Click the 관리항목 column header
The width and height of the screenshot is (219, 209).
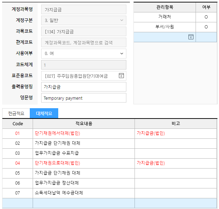click(x=165, y=7)
